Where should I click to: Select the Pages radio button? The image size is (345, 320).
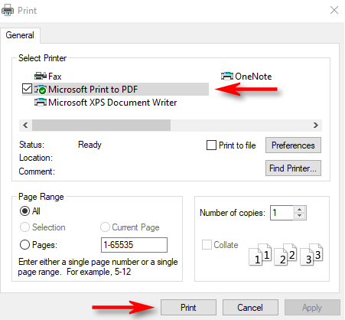[x=24, y=245]
